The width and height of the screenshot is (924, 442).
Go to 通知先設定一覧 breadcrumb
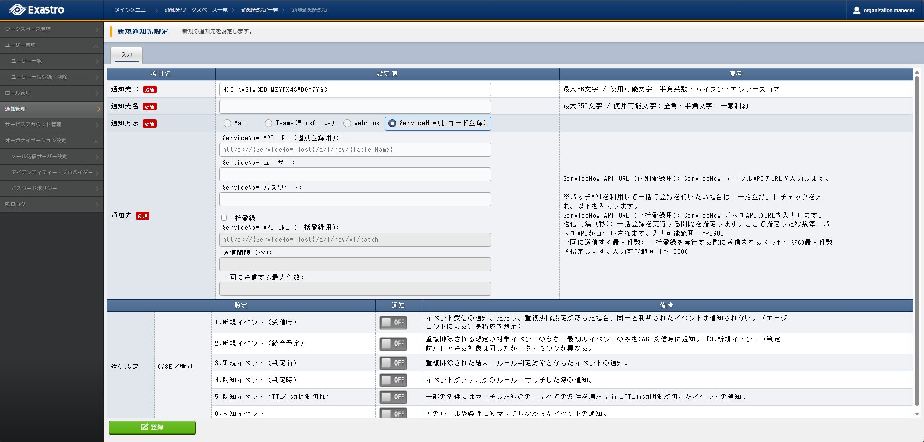point(260,10)
